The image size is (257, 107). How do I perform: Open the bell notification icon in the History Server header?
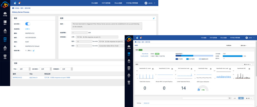[19, 3]
